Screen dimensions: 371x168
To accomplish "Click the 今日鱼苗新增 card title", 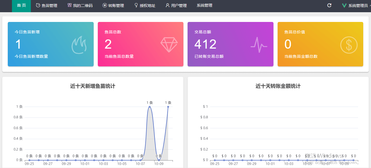I will [x=27, y=32].
